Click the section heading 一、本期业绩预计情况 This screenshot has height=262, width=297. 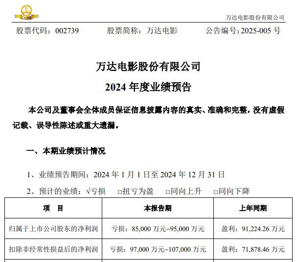pyautogui.click(x=65, y=150)
